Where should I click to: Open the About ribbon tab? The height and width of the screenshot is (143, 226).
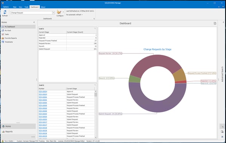click(x=43, y=7)
